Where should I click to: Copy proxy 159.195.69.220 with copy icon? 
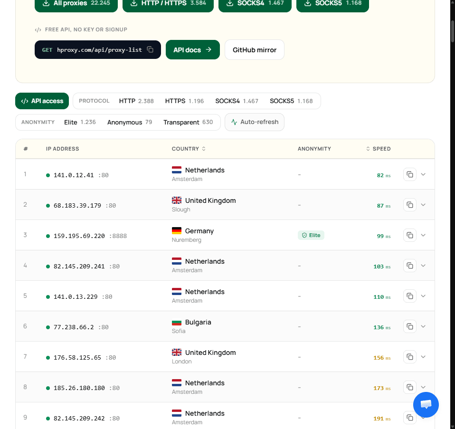tap(410, 235)
